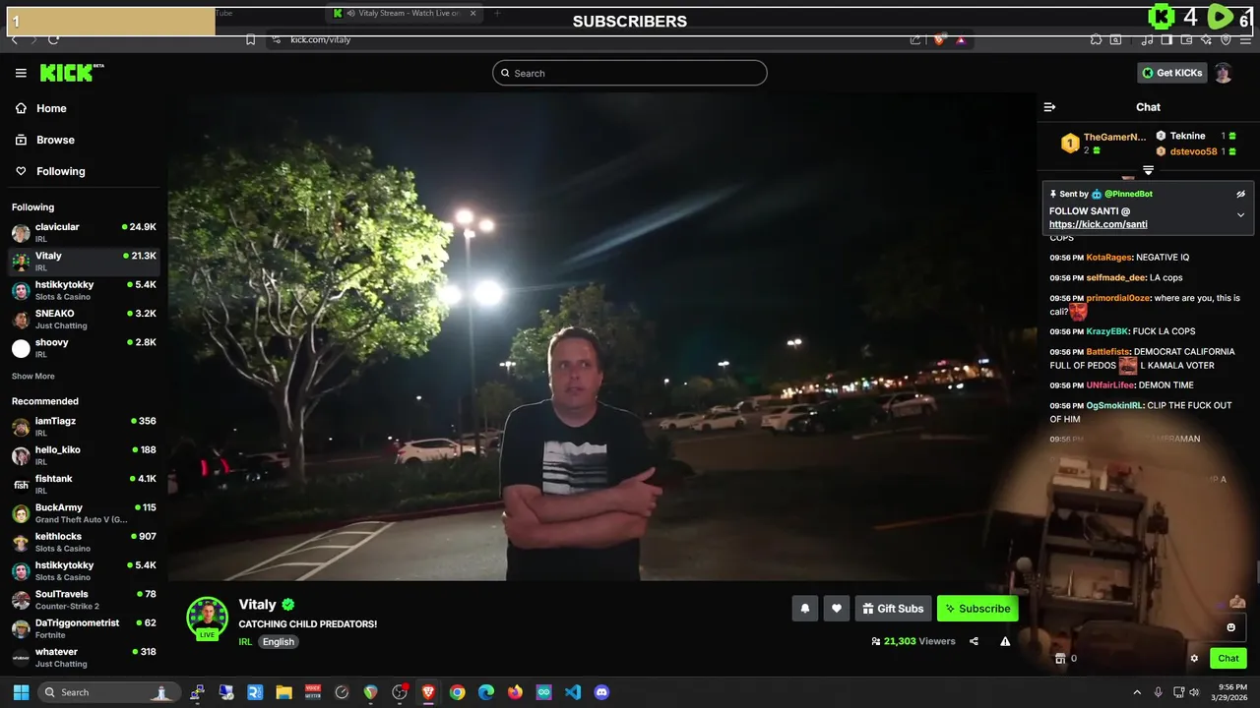1260x708 pixels.
Task: Click Teknine in leaderboard
Action: 1187,136
